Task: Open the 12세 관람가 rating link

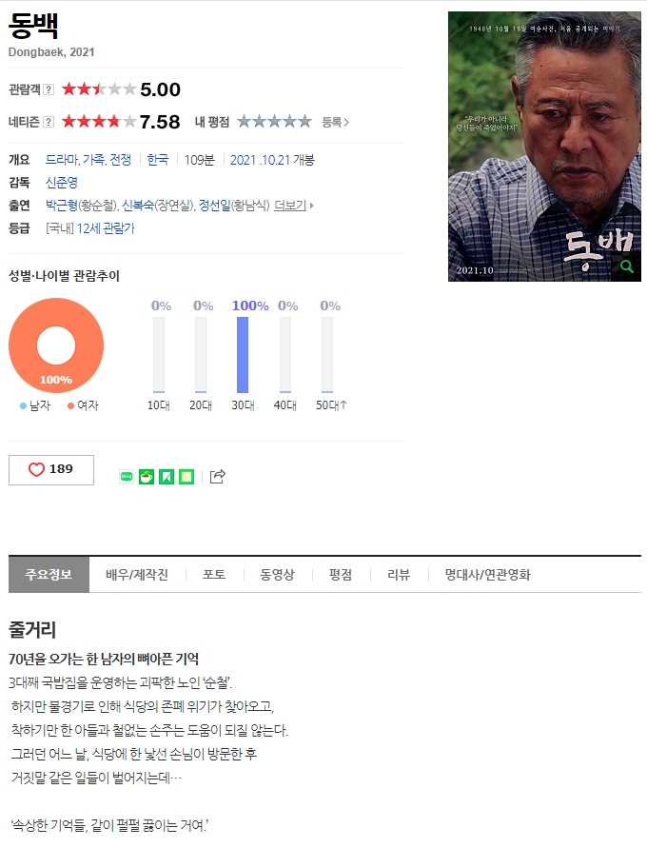Action: pyautogui.click(x=106, y=228)
